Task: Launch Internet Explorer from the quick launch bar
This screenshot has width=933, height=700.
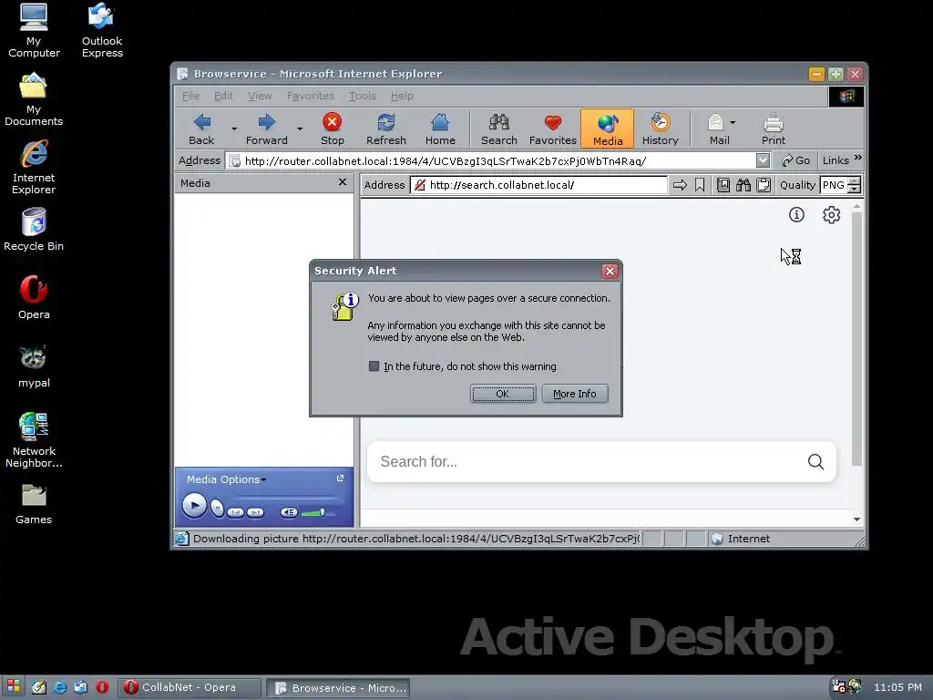Action: click(60, 687)
